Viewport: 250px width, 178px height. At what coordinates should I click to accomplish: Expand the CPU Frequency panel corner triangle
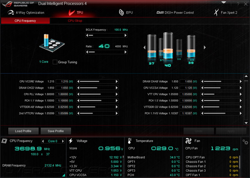(x=64, y=175)
